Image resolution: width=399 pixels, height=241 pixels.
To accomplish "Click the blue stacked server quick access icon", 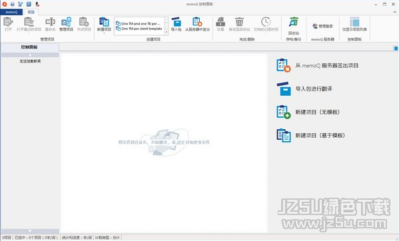I will point(29,4).
